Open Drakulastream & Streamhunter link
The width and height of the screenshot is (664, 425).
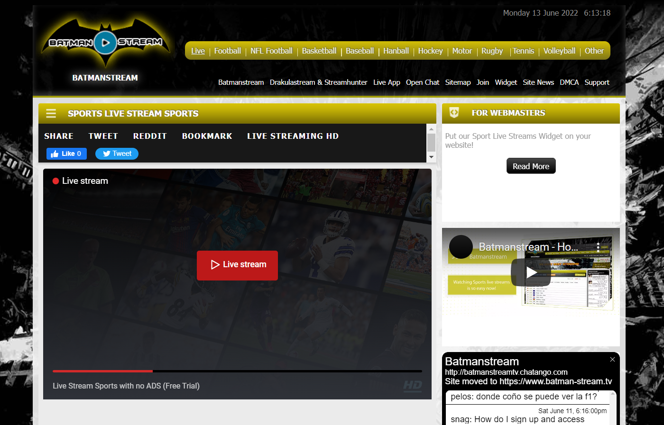pos(318,82)
